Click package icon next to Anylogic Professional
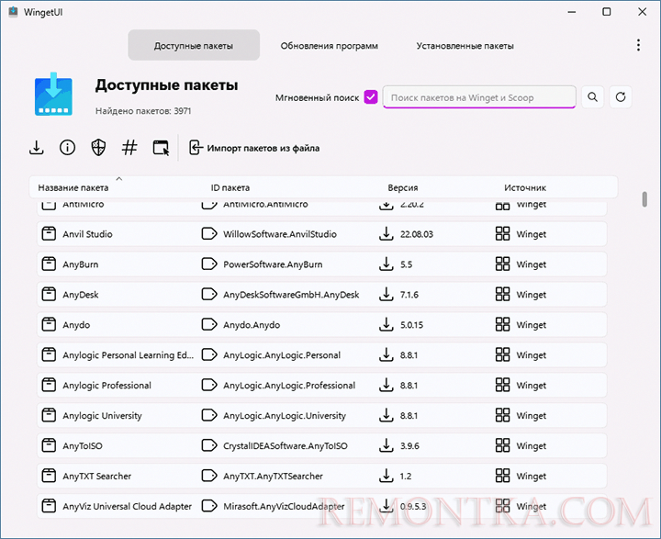This screenshot has width=661, height=539. click(49, 385)
